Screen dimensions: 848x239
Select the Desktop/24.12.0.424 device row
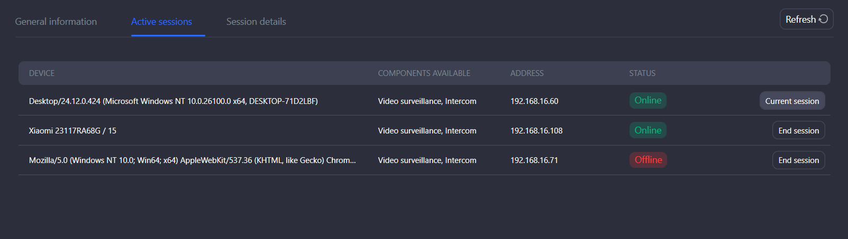coord(173,101)
